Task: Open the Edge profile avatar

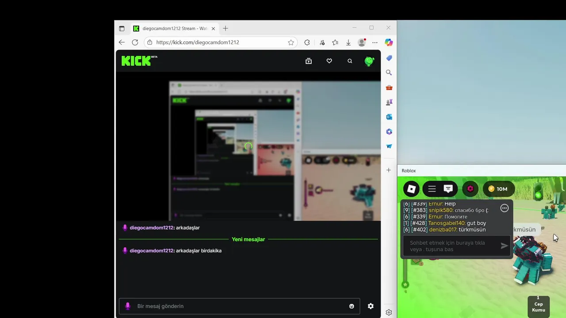Action: click(362, 42)
